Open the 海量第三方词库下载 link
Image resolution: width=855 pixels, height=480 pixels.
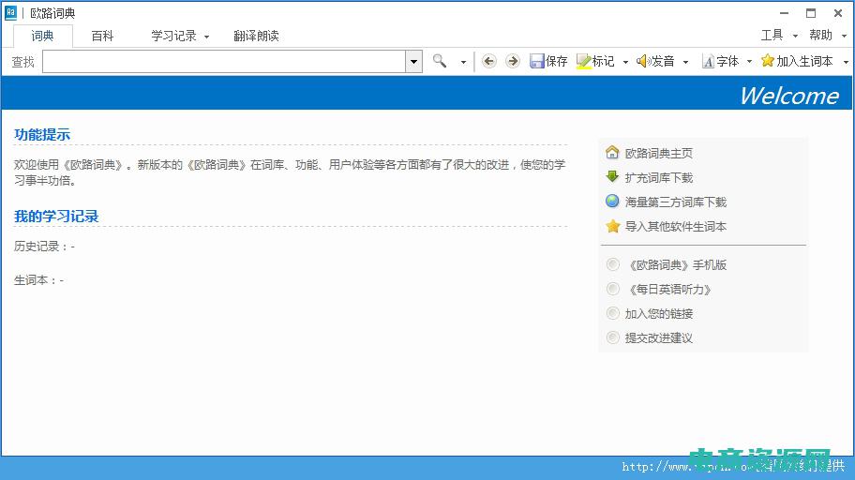(676, 202)
